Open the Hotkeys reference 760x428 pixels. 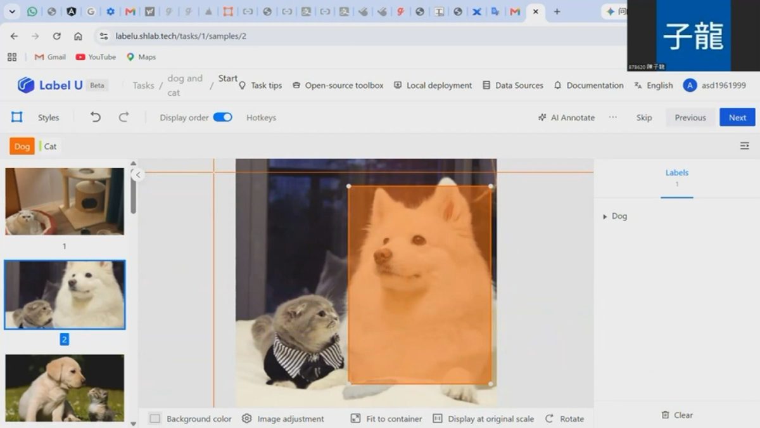261,117
